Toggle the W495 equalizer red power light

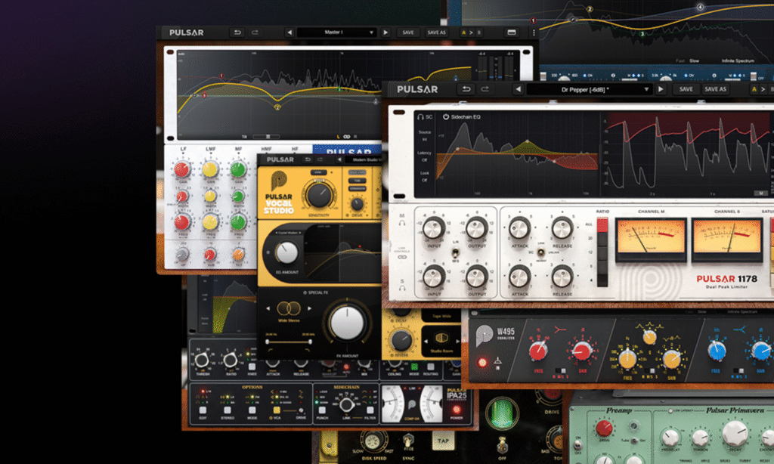click(x=482, y=362)
